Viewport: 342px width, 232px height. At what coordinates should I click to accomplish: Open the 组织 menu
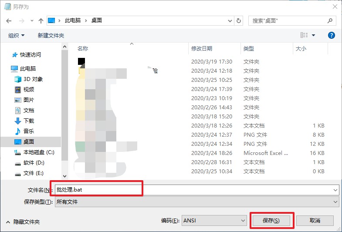pyautogui.click(x=16, y=36)
